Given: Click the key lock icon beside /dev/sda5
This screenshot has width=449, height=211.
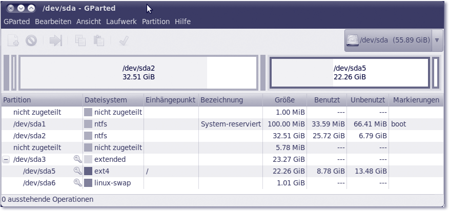Looking at the screenshot, I should tap(77, 171).
